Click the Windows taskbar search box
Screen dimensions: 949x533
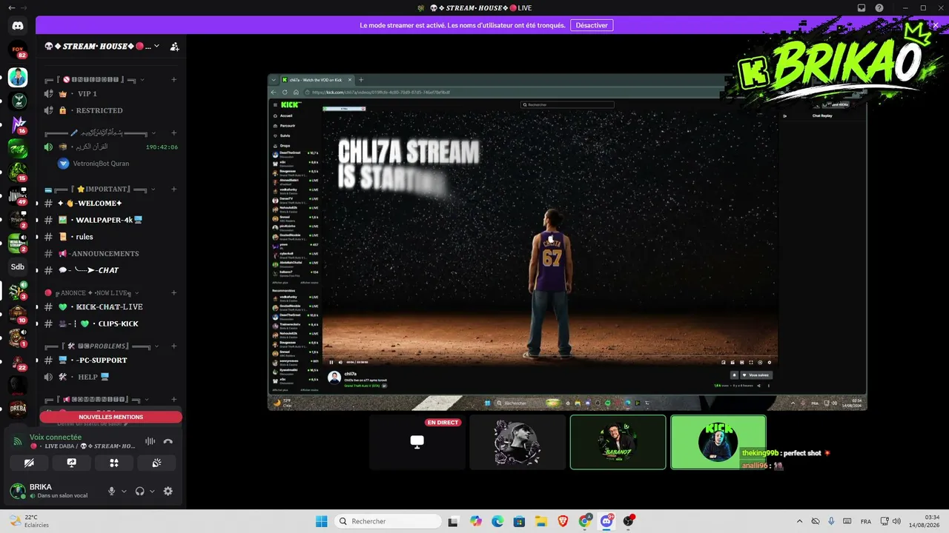click(387, 521)
